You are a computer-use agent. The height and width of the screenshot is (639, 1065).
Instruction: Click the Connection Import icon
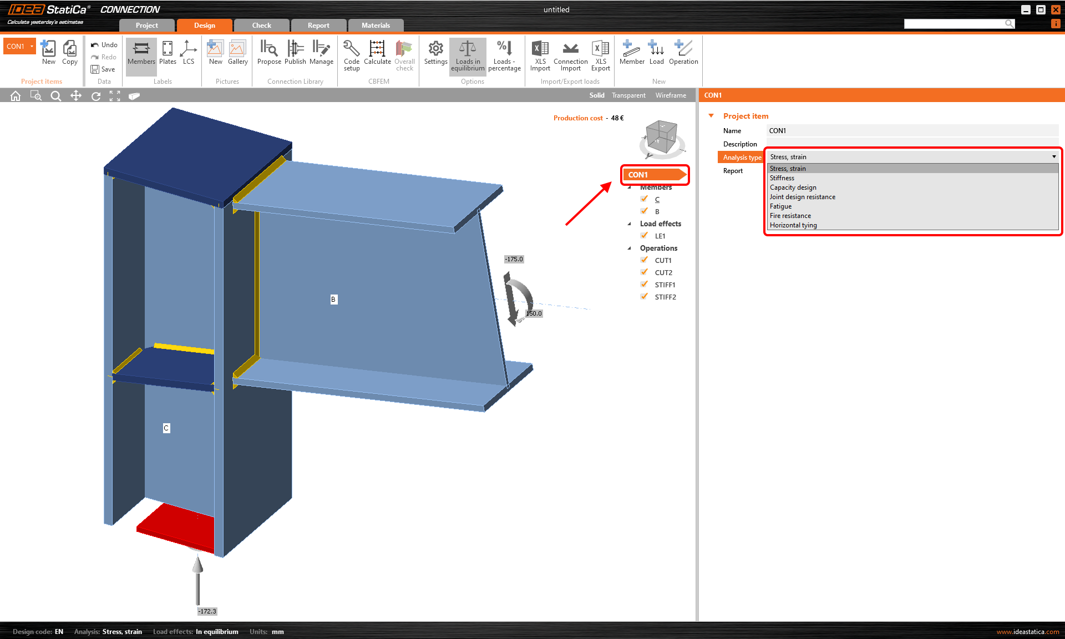pos(570,54)
